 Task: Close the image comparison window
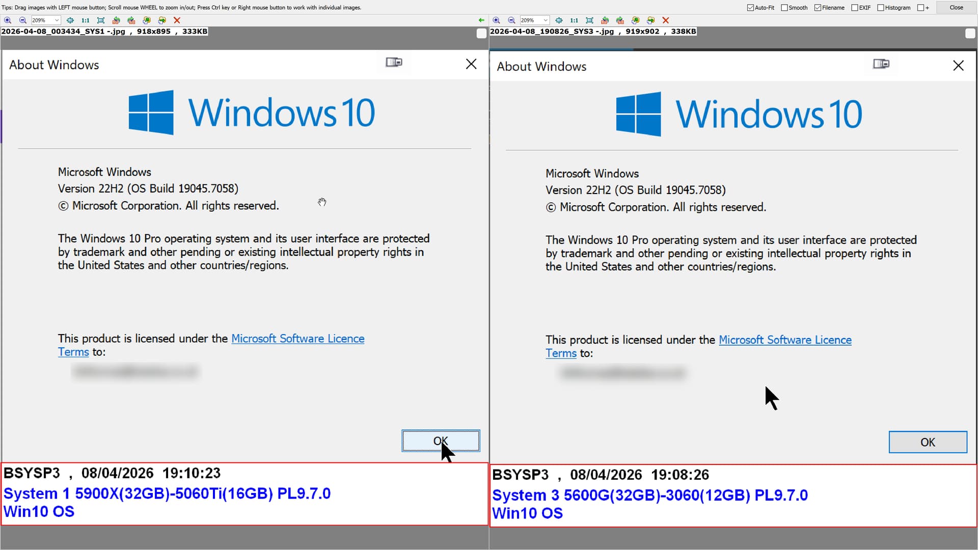point(956,8)
